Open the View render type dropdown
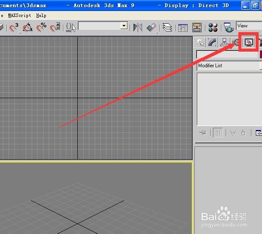This screenshot has height=234, width=262. coord(249,26)
